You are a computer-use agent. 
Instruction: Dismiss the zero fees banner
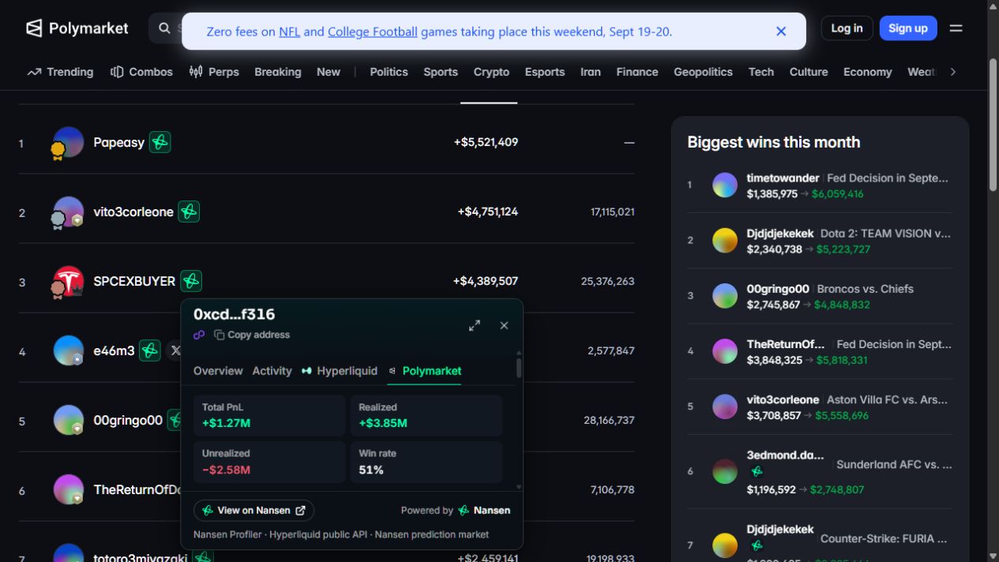pos(781,32)
